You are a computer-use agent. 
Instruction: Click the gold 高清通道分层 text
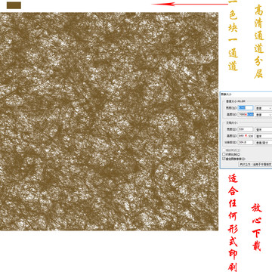[x=258, y=42]
